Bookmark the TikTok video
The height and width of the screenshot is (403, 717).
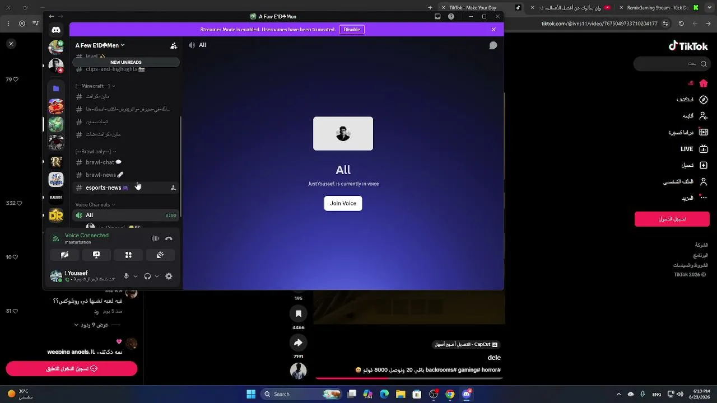(299, 314)
